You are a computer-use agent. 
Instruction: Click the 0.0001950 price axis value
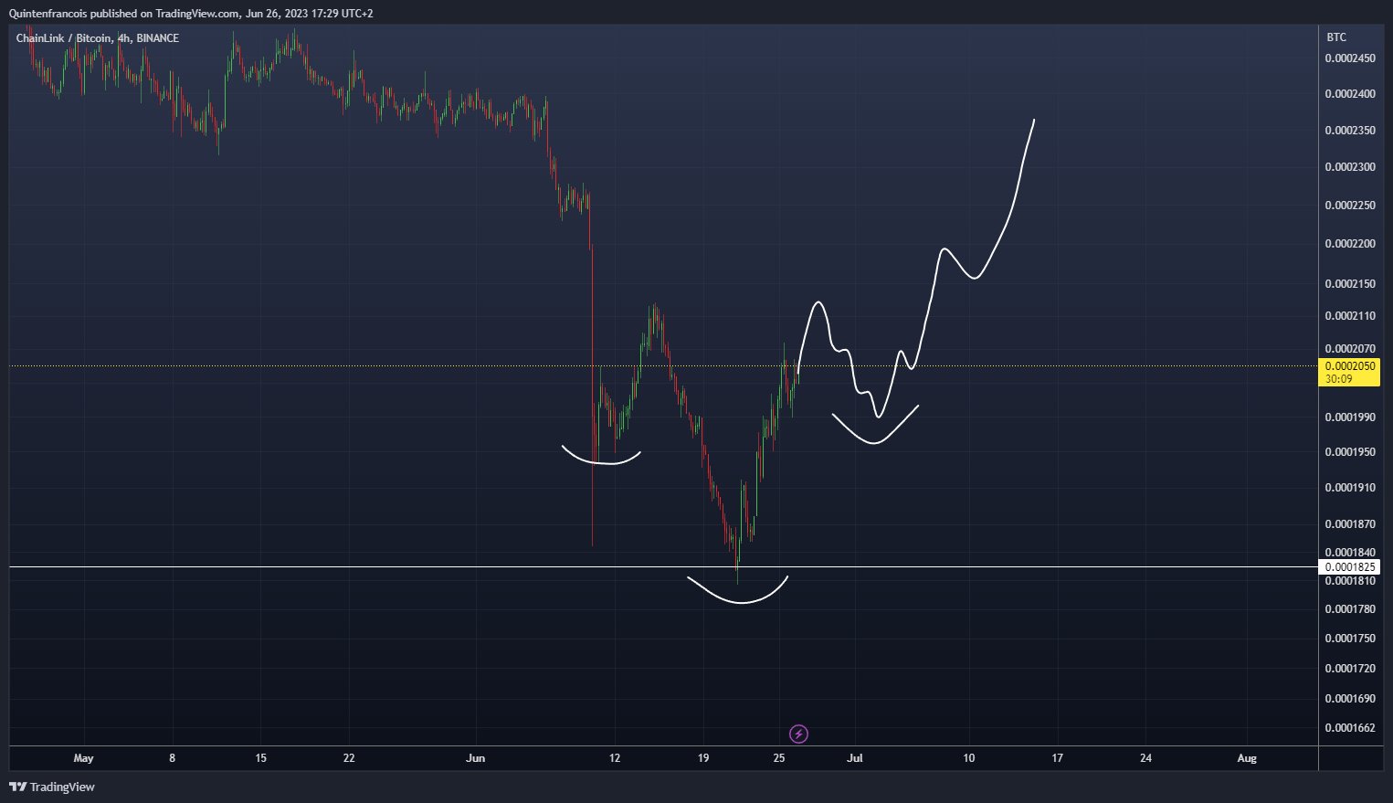(x=1350, y=452)
